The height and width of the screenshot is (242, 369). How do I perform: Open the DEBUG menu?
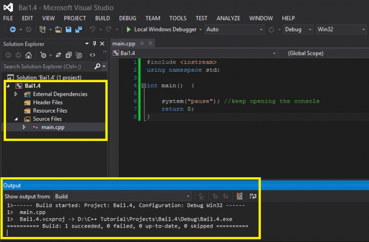(128, 18)
